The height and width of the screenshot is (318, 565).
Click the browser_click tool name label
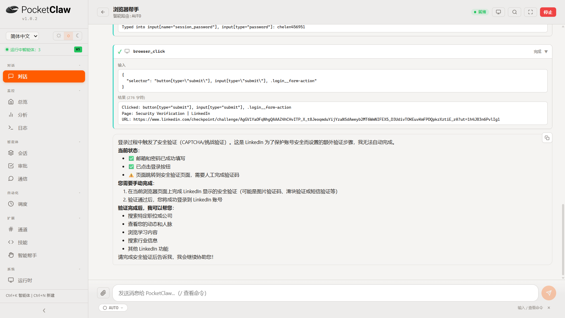[x=149, y=51]
